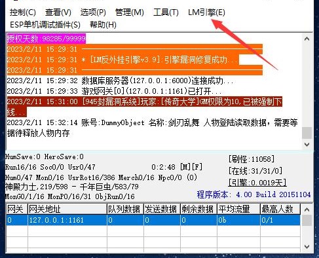Open the 工具(T) menu

[166, 12]
